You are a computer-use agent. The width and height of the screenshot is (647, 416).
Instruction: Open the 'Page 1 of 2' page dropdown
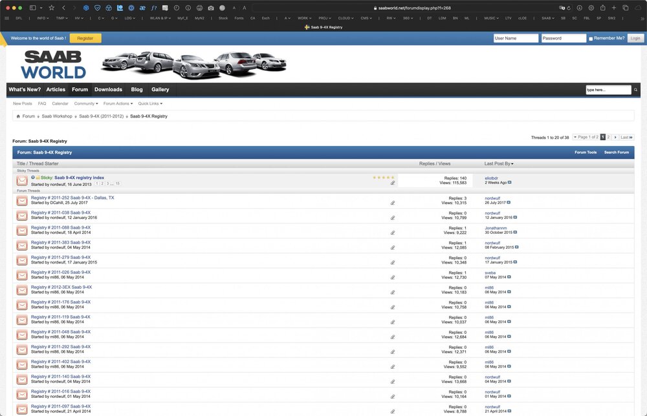coord(586,137)
